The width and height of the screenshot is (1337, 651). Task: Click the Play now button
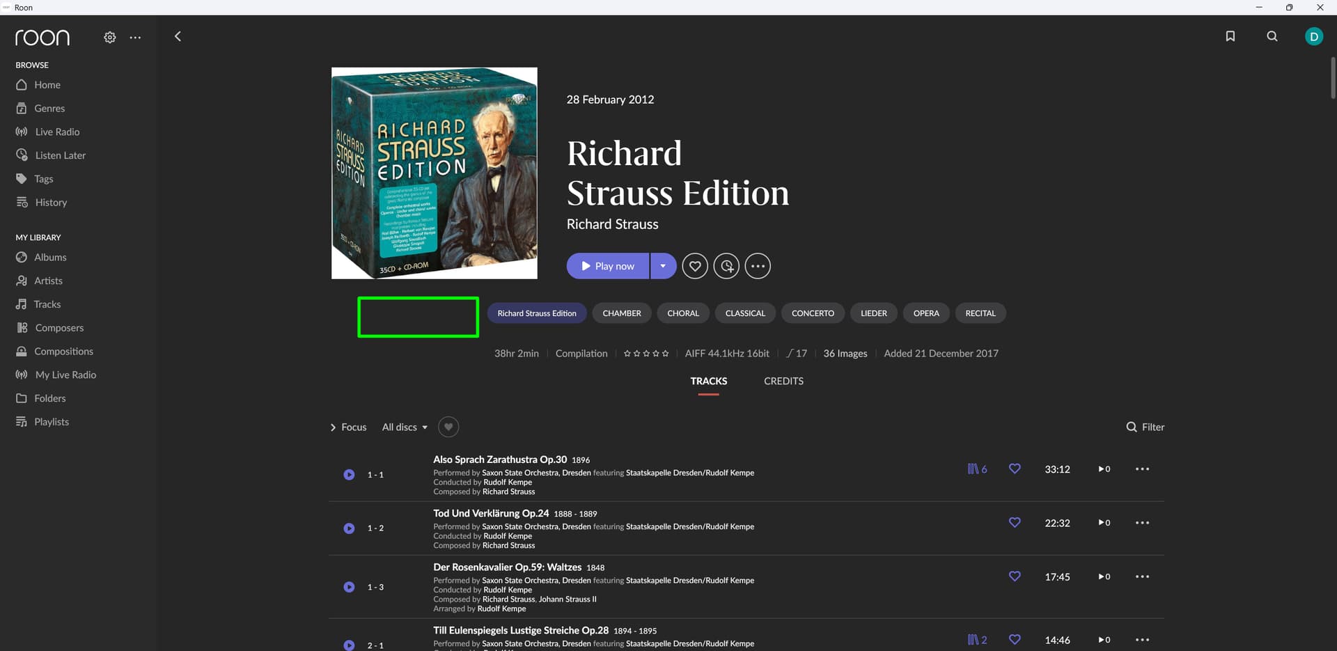click(608, 266)
